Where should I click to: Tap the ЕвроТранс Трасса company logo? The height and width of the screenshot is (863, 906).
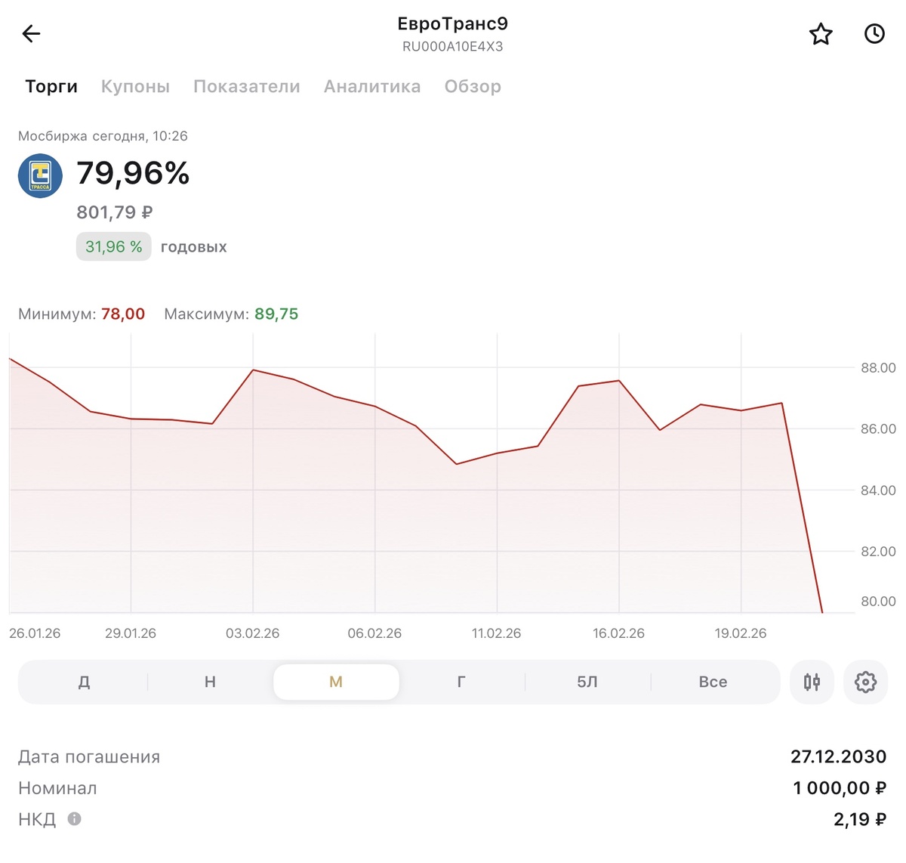[40, 176]
